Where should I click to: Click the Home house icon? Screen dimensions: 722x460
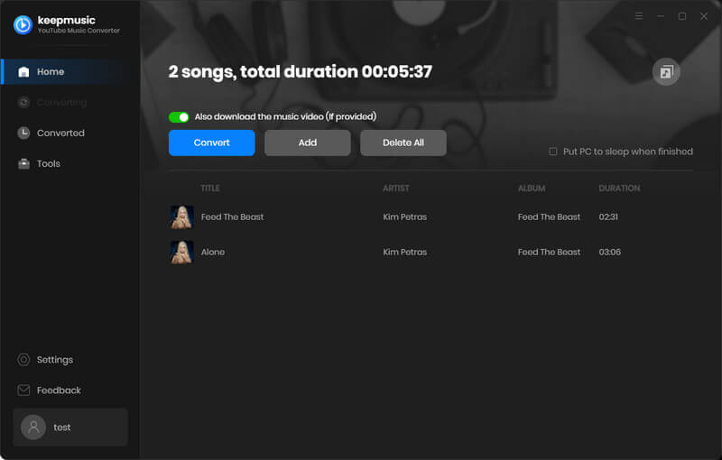pos(23,72)
